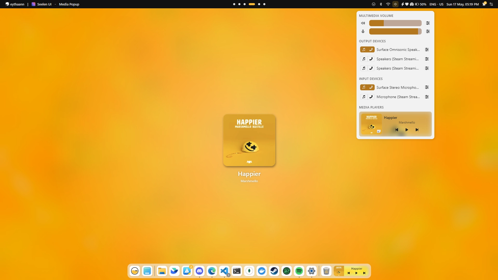
Task: Open the ENG - US language selector
Action: (x=436, y=4)
